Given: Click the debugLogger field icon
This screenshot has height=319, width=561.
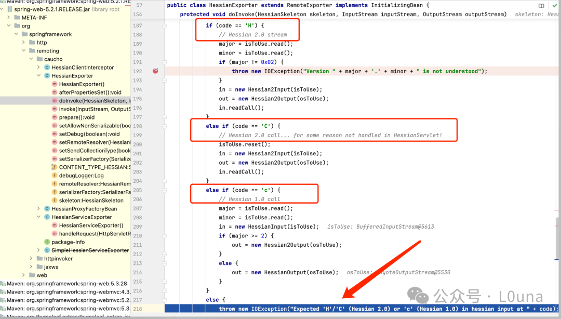Looking at the screenshot, I should click(55, 176).
